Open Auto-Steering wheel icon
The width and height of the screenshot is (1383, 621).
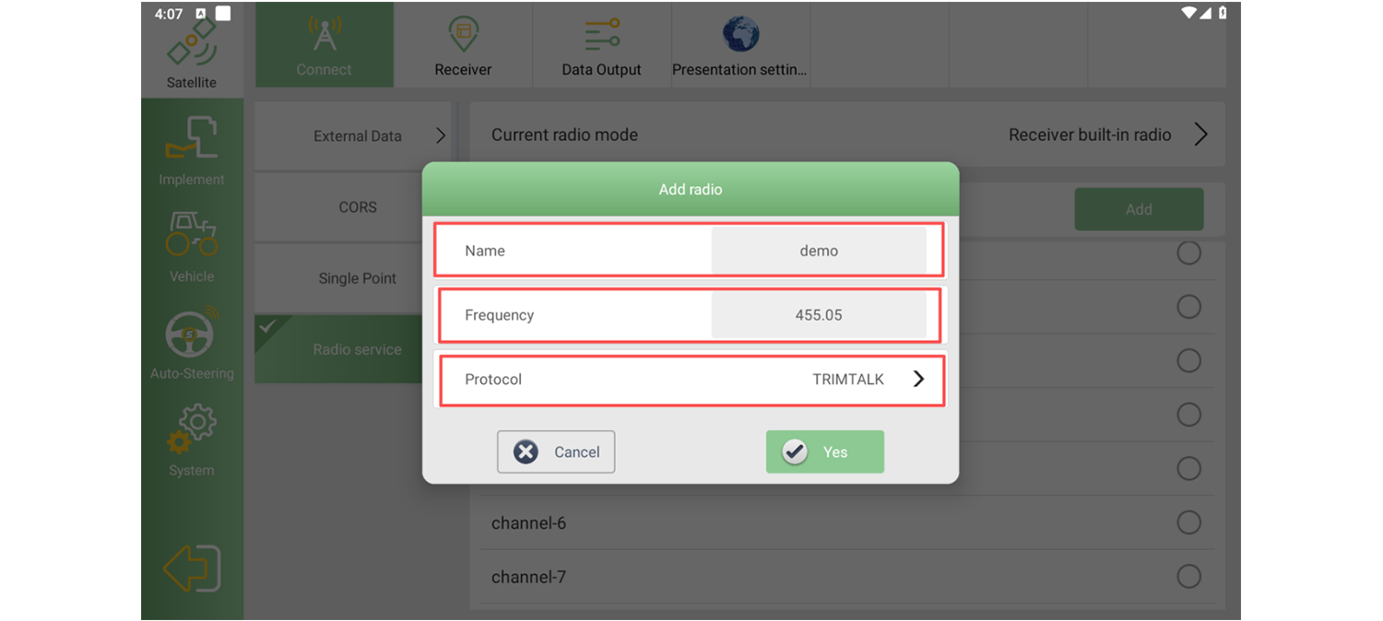[x=192, y=333]
